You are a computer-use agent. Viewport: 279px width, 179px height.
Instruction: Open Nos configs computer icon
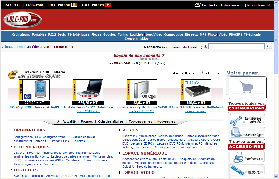(236, 133)
